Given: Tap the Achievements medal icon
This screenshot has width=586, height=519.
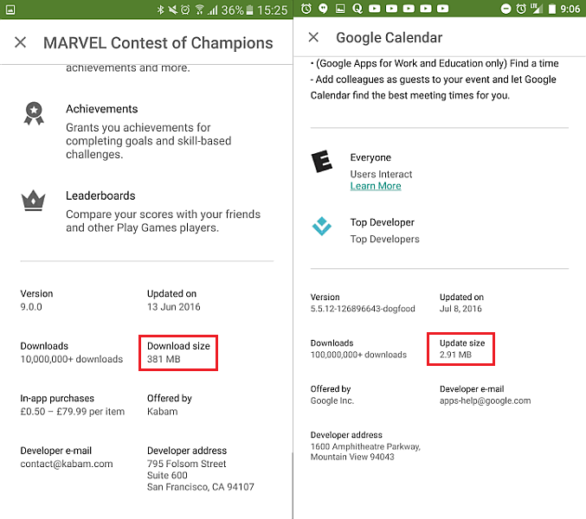Looking at the screenshot, I should pyautogui.click(x=33, y=114).
